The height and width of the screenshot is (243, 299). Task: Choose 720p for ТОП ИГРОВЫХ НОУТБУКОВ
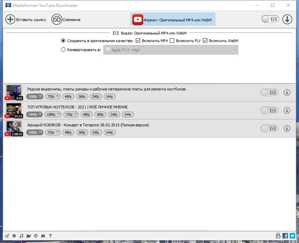(71, 115)
